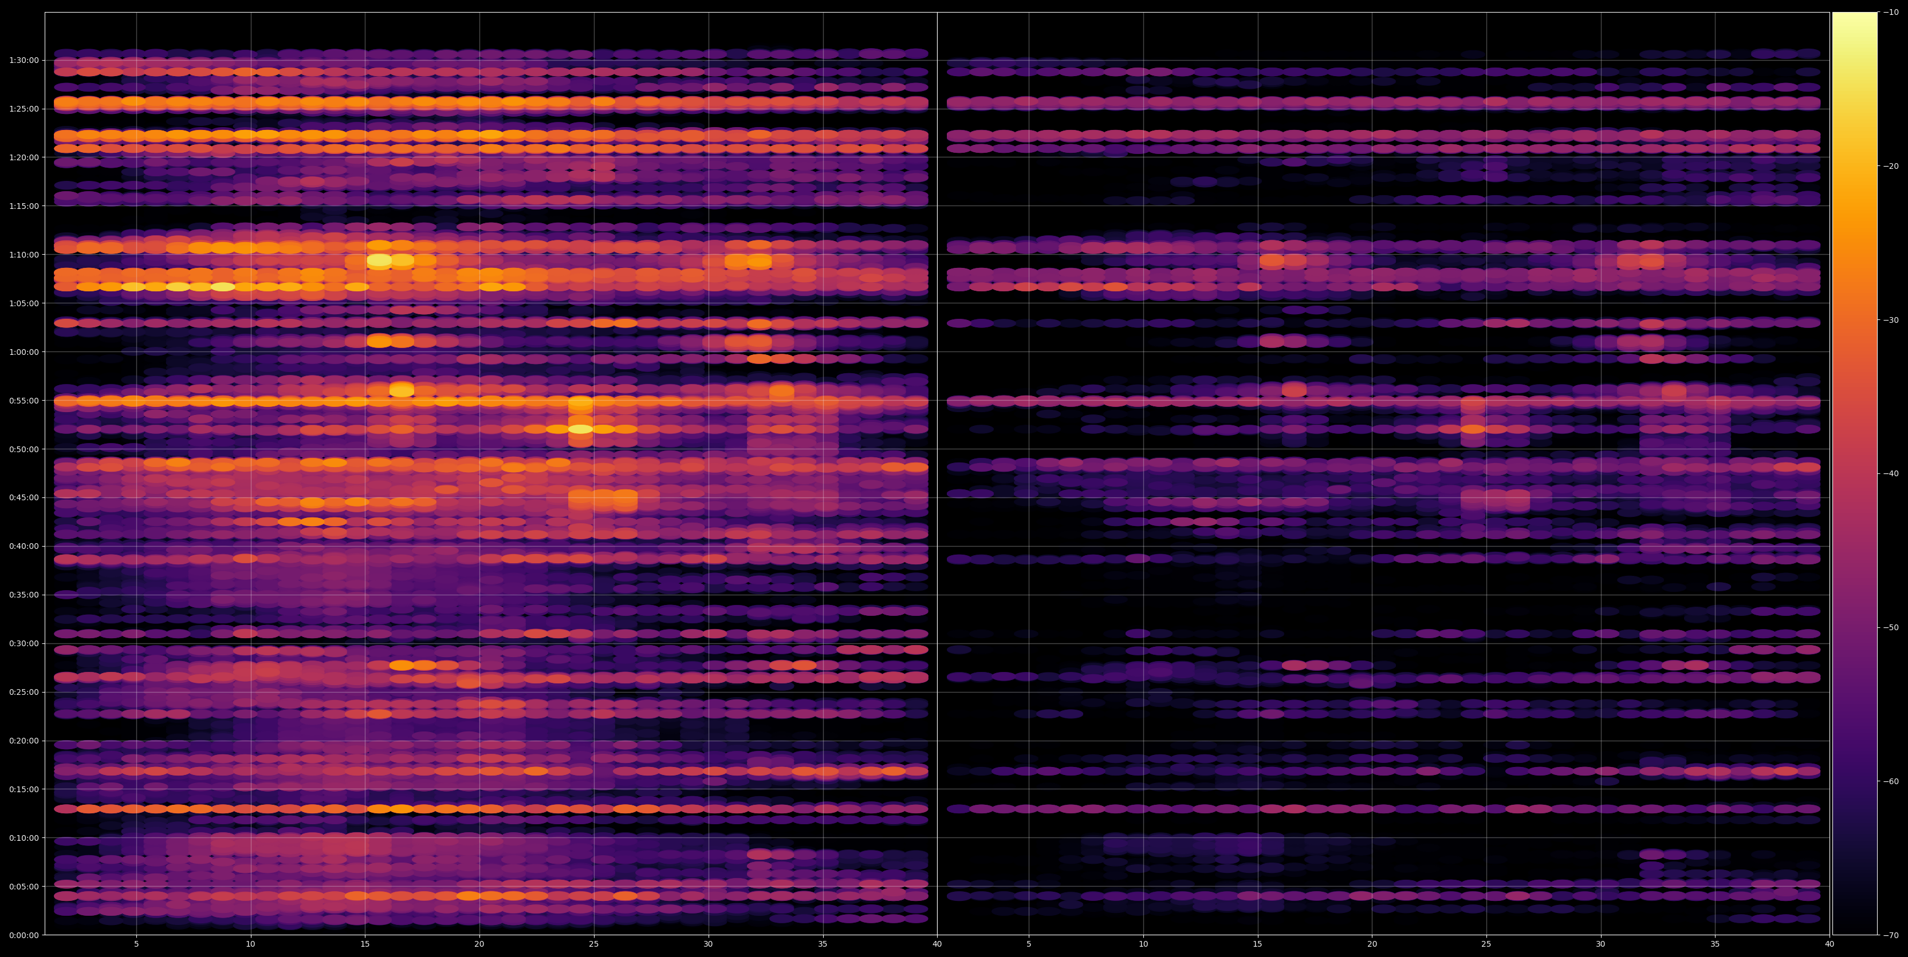Select x-axis label 30 under right heatmap
Image resolution: width=1908 pixels, height=957 pixels.
tap(1600, 944)
